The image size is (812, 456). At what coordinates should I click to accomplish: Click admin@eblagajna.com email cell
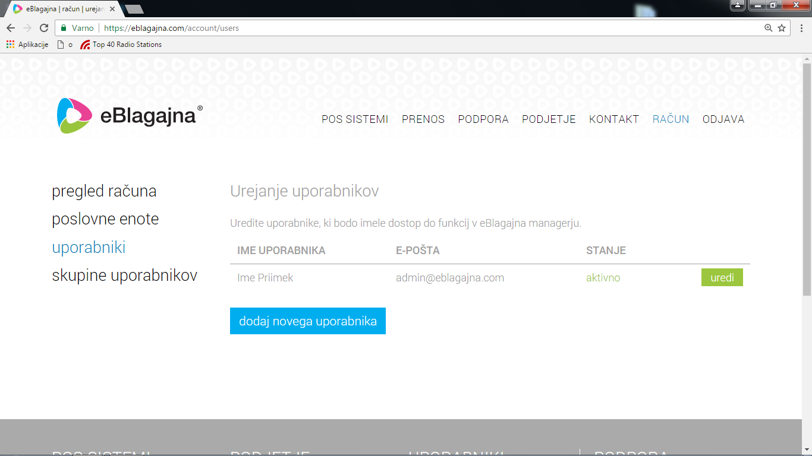point(450,278)
